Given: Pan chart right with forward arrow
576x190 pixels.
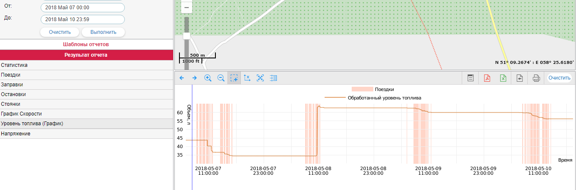Looking at the screenshot, I should (x=195, y=78).
